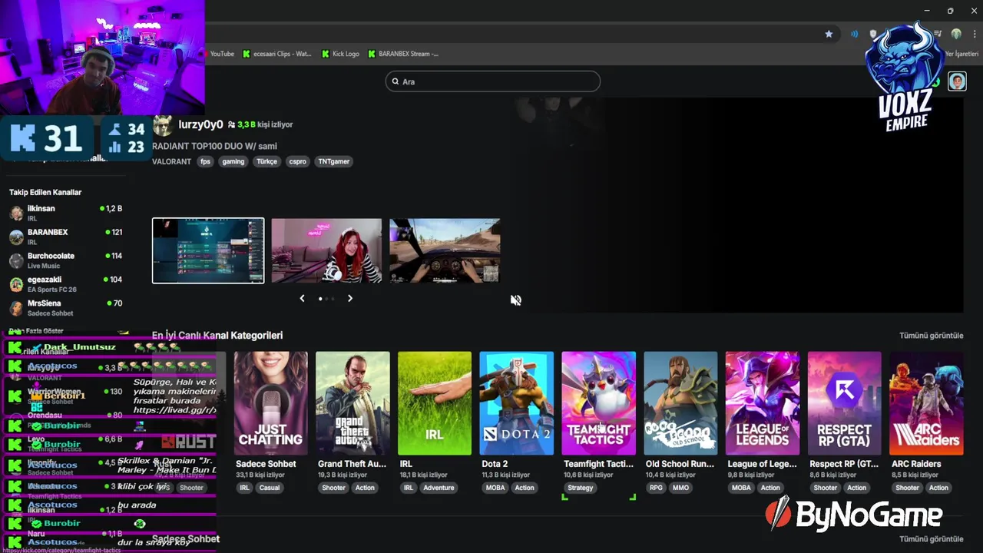The width and height of the screenshot is (983, 553).
Task: Go to next featured stream arrow
Action: pyautogui.click(x=350, y=298)
